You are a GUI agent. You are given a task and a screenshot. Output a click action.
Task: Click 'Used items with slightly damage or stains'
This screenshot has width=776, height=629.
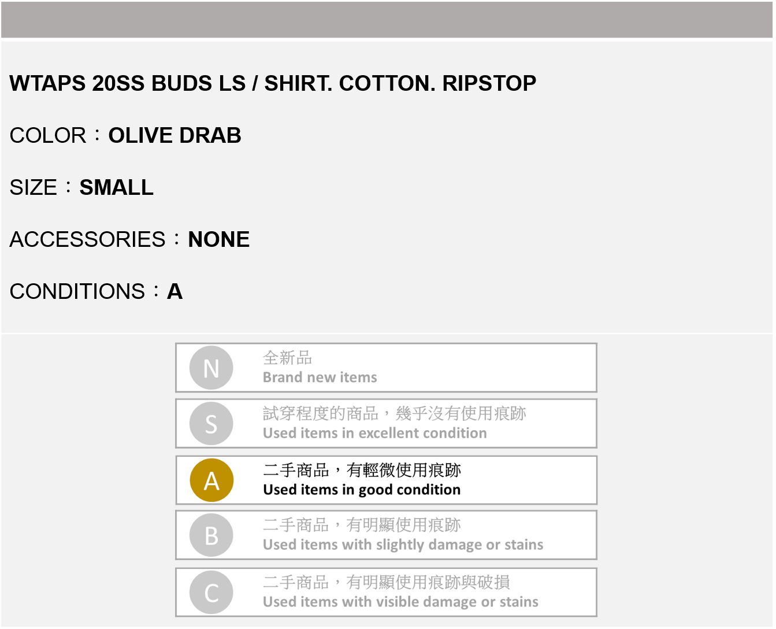point(403,545)
